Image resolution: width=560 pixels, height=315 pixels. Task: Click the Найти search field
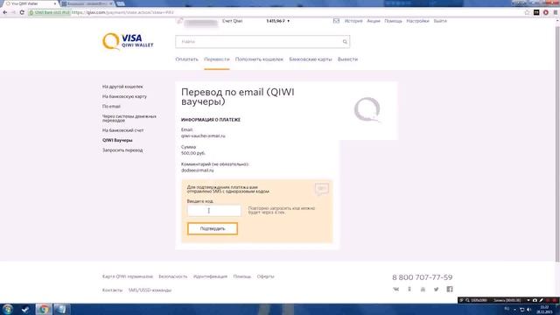point(262,42)
